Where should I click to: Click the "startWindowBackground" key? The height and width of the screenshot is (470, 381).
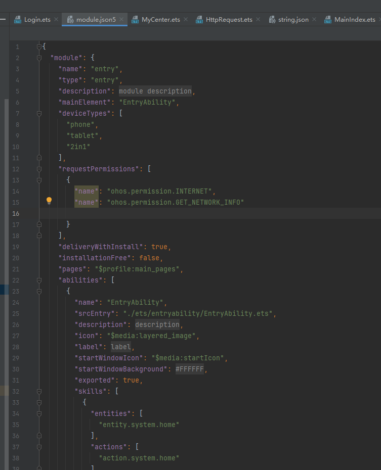click(x=121, y=369)
